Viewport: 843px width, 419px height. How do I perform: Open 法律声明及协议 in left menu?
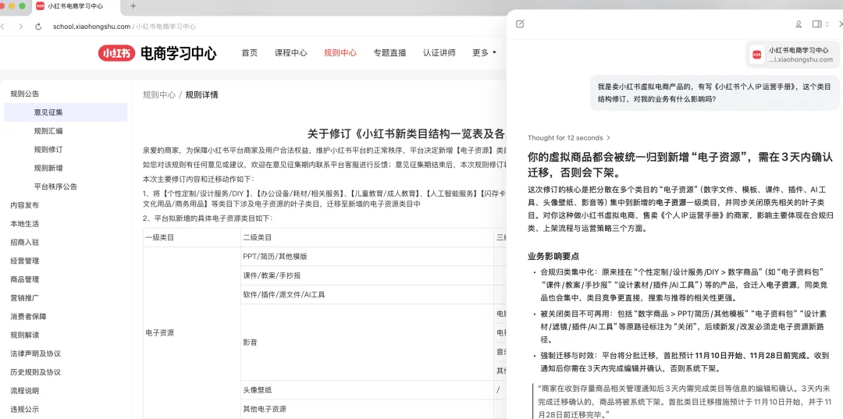[35, 353]
